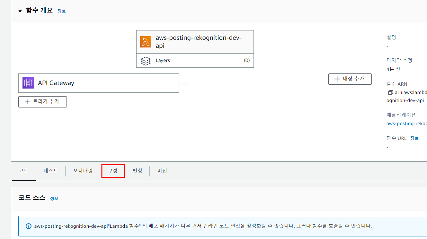The image size is (427, 239).
Task: Switch to the 버전 tab
Action: tap(162, 171)
